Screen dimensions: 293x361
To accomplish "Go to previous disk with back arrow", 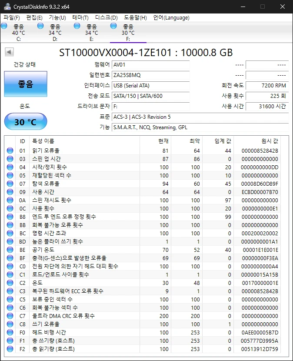I will pos(9,52).
